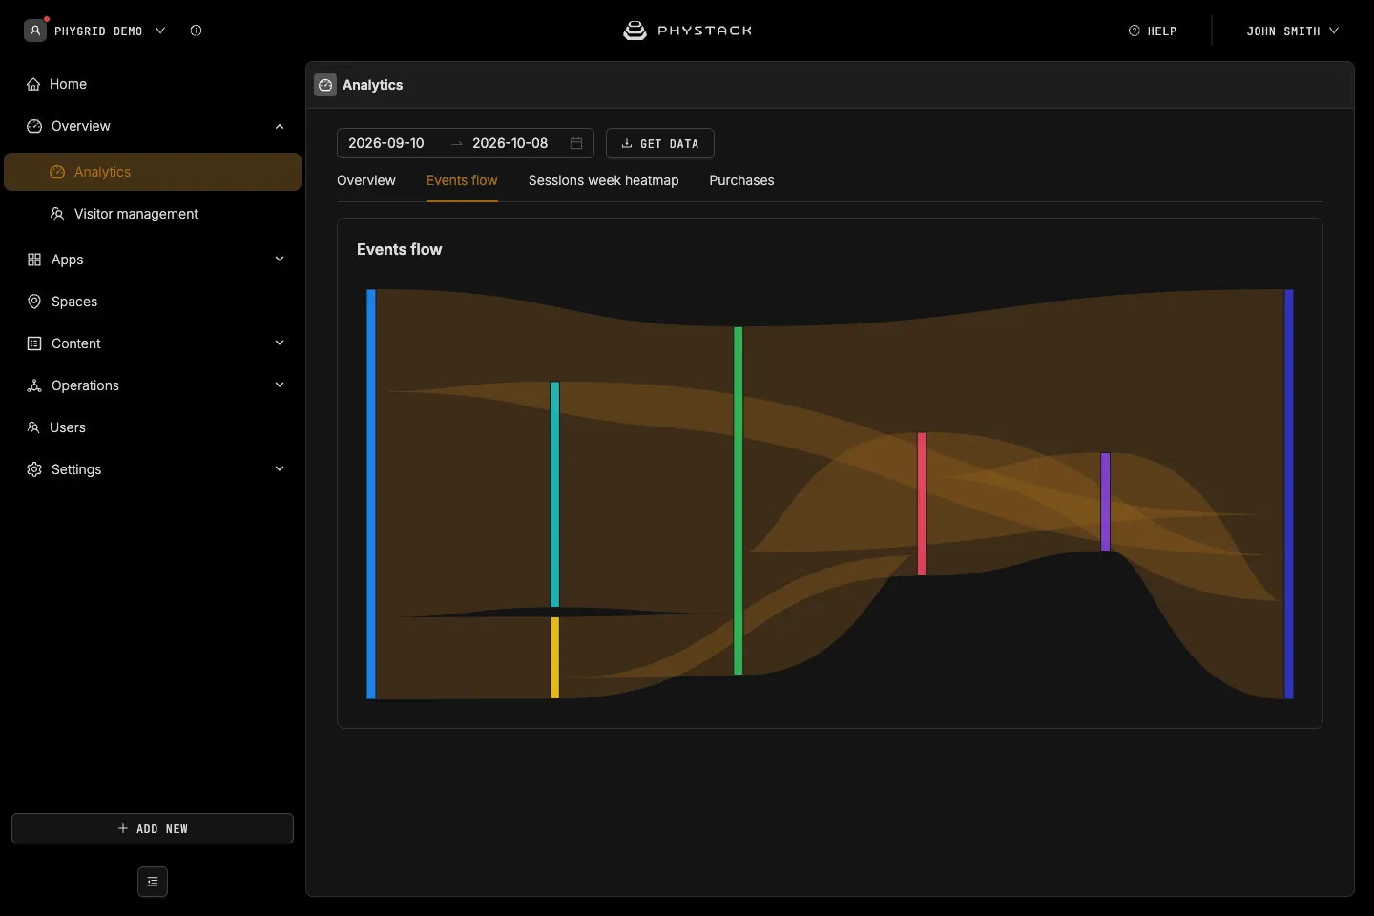This screenshot has width=1374, height=916.
Task: Expand the Operations section chevron
Action: coord(280,385)
